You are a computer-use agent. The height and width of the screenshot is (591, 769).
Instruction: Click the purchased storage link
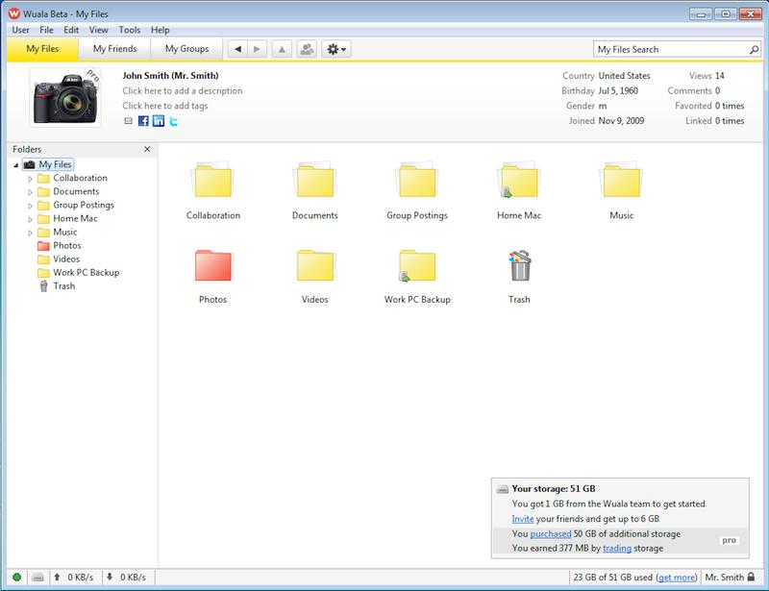click(x=551, y=533)
